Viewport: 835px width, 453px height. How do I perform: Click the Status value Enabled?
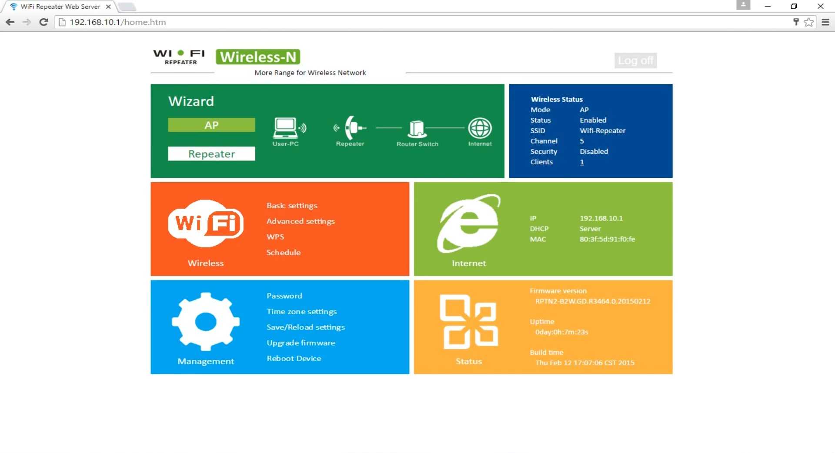(593, 120)
